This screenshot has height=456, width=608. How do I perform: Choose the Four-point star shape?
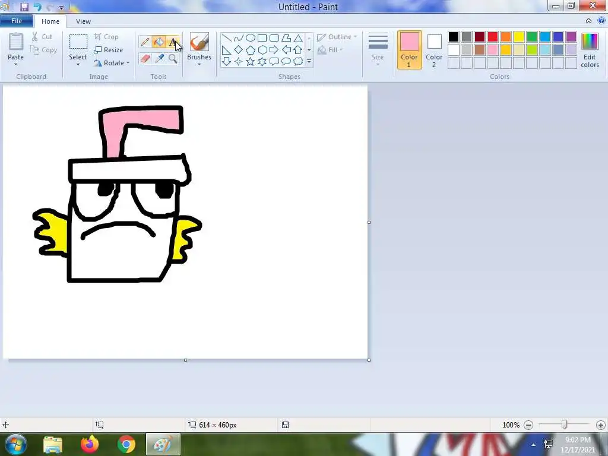point(239,61)
